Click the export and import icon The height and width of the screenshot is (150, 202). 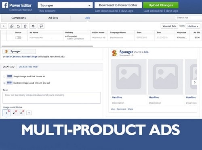[x=33, y=26]
